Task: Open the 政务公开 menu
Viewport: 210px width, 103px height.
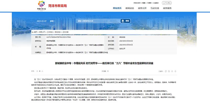Action: (x=142, y=8)
